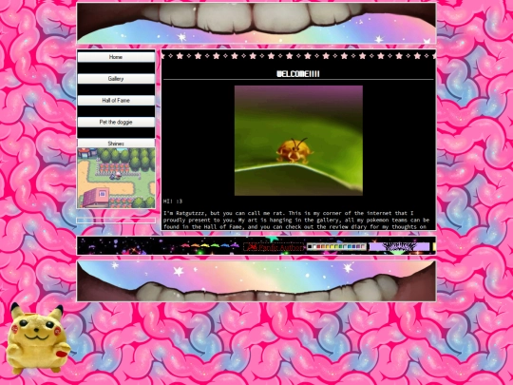Click the 'I'm Ratgutzzz' intro paragraph
Viewport: 513px width, 385px height.
tap(296, 220)
